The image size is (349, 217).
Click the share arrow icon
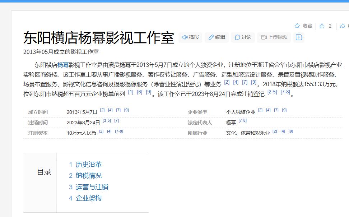click(x=342, y=26)
